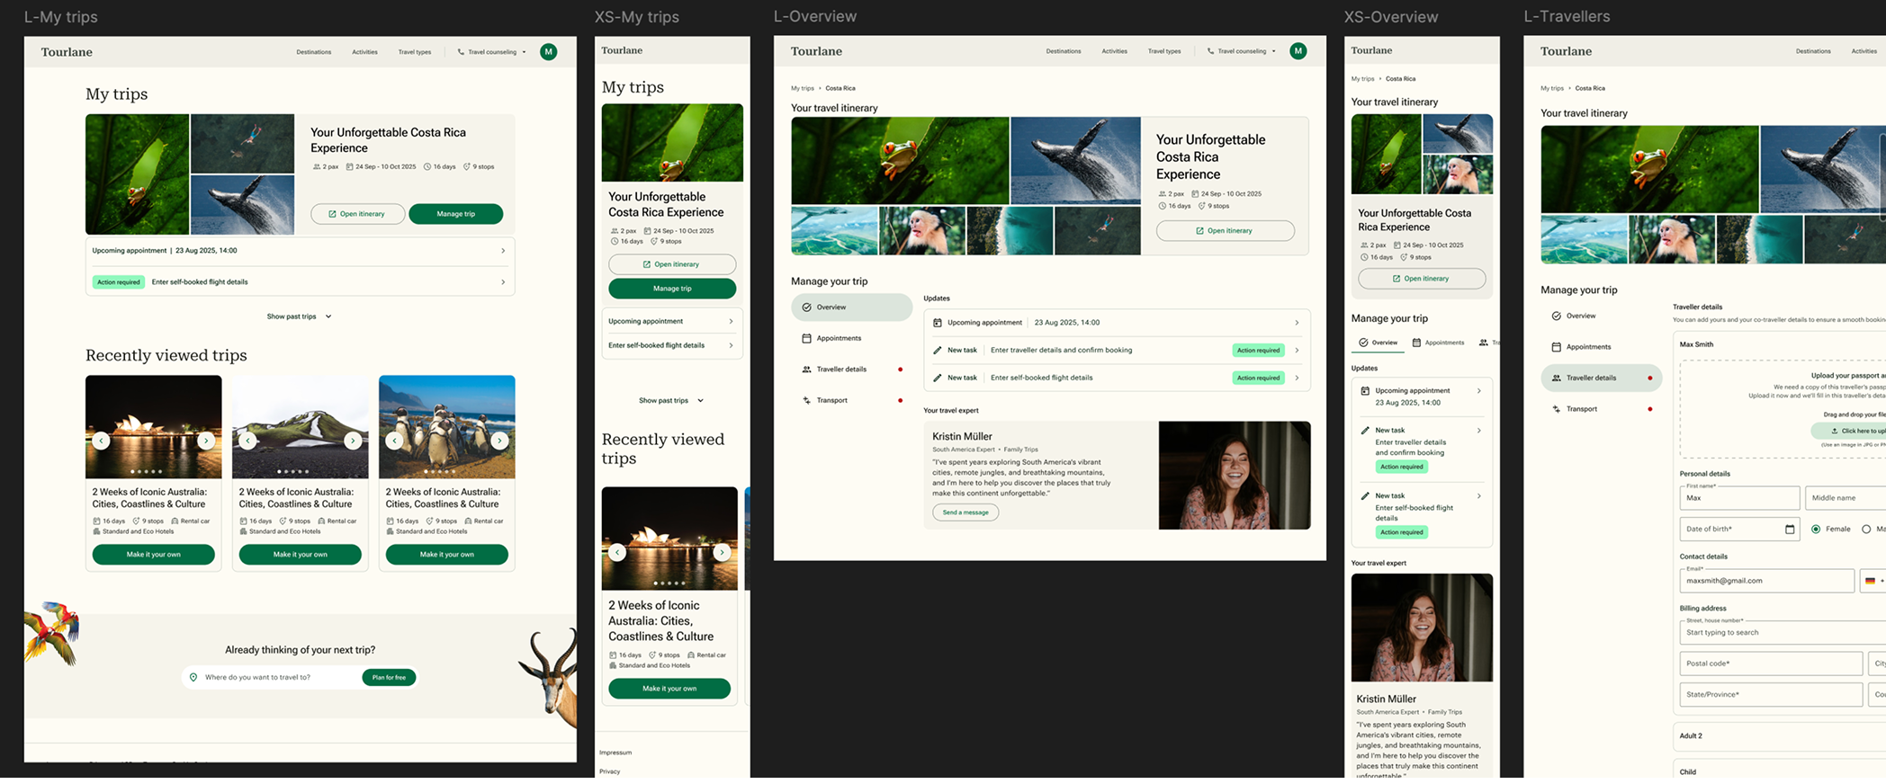Click the location pin icon in the travel search bar
Viewport: 1886px width, 784px height.
(193, 677)
